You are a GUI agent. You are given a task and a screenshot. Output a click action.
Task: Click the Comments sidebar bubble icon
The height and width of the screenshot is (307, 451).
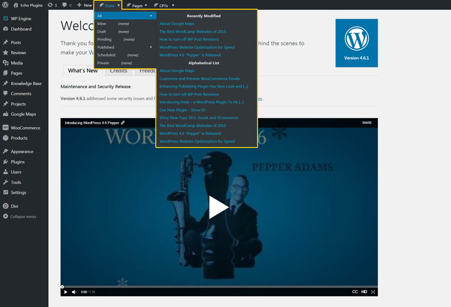5,93
